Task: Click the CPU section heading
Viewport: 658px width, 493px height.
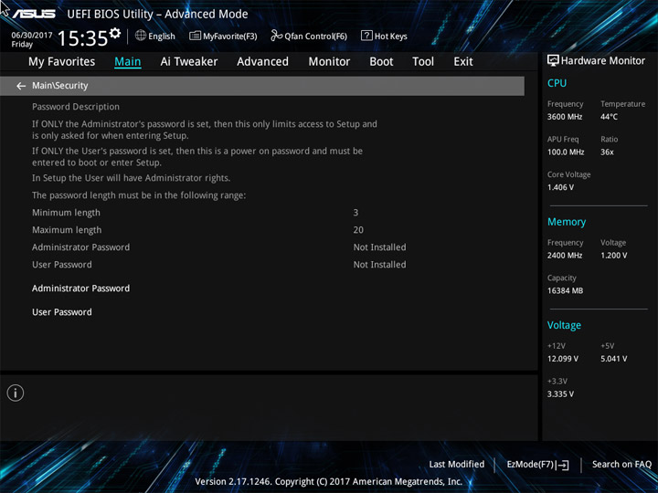Action: click(557, 83)
